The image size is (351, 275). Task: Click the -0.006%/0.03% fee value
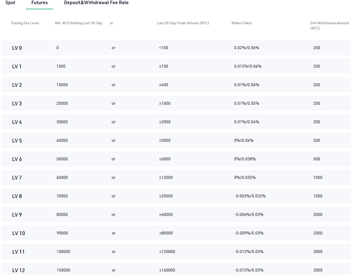point(249,215)
